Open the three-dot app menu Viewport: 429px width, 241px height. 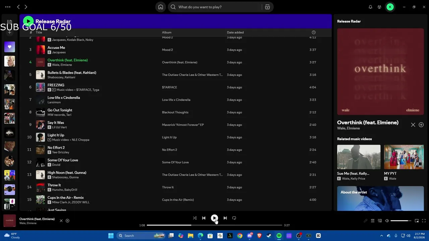coord(8,7)
